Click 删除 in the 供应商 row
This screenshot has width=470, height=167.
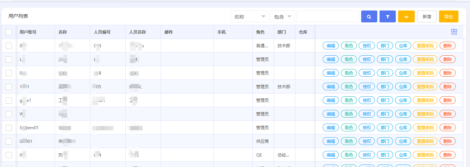[448, 141]
